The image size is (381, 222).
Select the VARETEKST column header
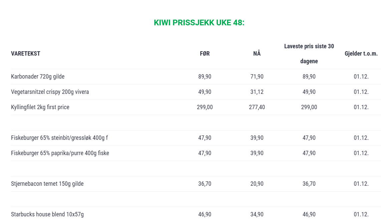(x=25, y=54)
